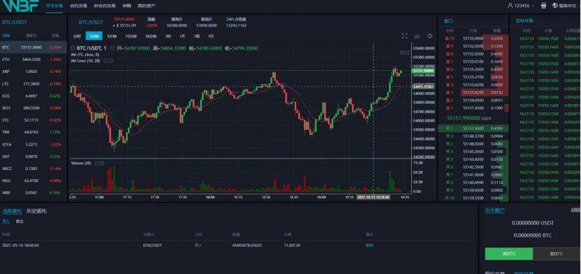Open chart indicators icon
The width and height of the screenshot is (581, 274).
417,36
